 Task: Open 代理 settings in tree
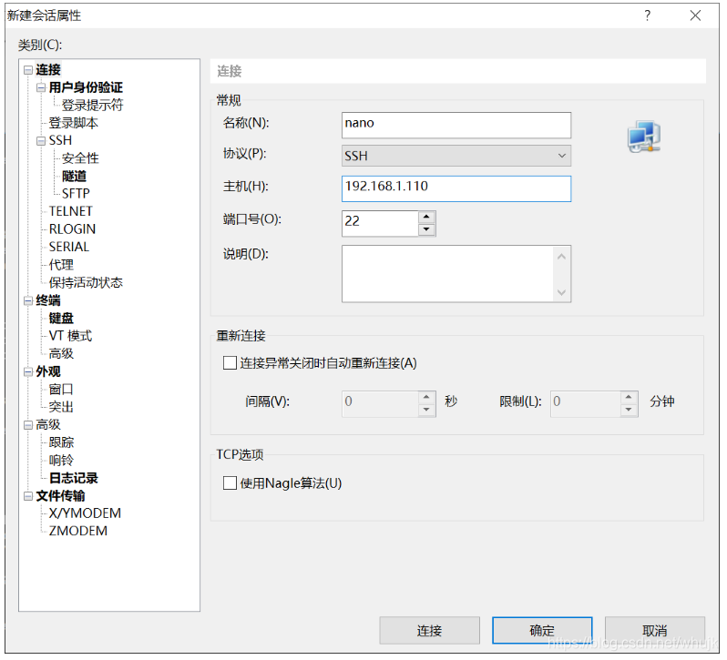click(61, 266)
